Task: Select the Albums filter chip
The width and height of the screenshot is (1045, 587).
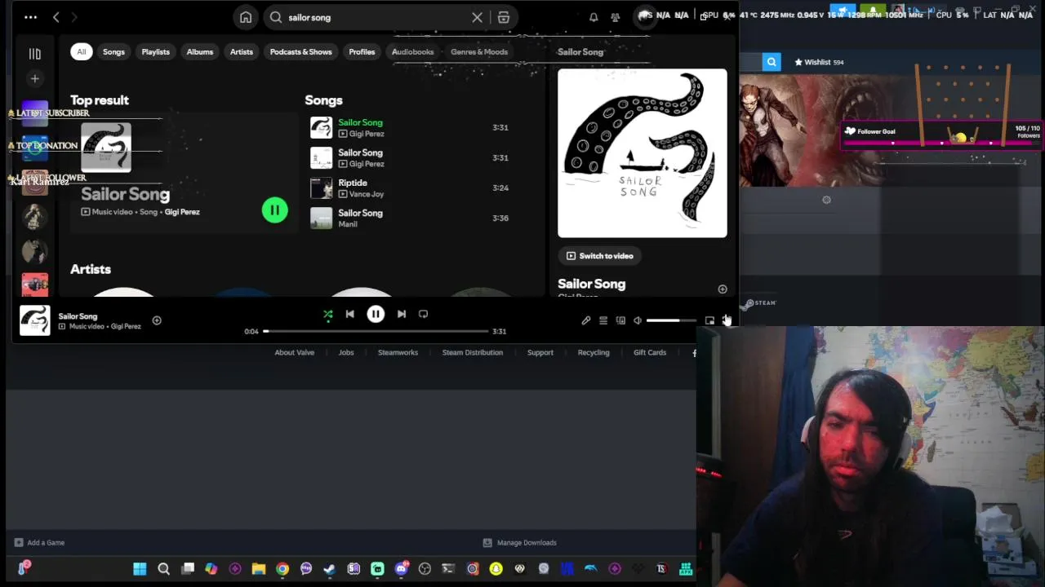Action: click(199, 51)
